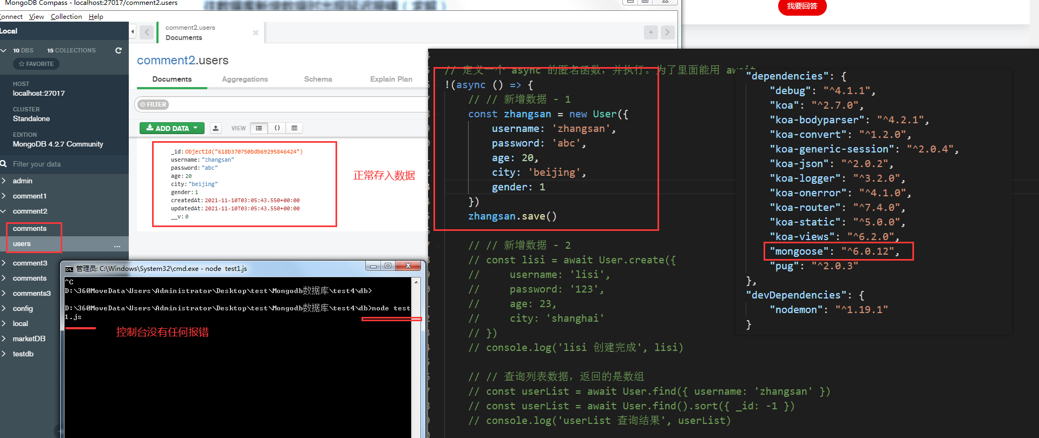Screen dimensions: 1039x438
Task: Collapse the DBS and collections summary chevron
Action: (4, 50)
